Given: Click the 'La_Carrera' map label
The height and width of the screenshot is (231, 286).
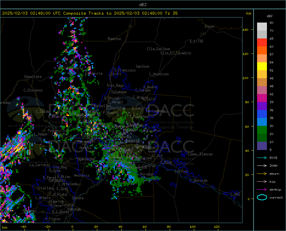Looking at the screenshot, I should 39,165.
